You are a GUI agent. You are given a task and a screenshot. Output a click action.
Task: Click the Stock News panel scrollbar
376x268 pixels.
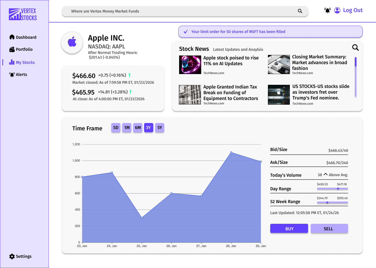coord(356,77)
